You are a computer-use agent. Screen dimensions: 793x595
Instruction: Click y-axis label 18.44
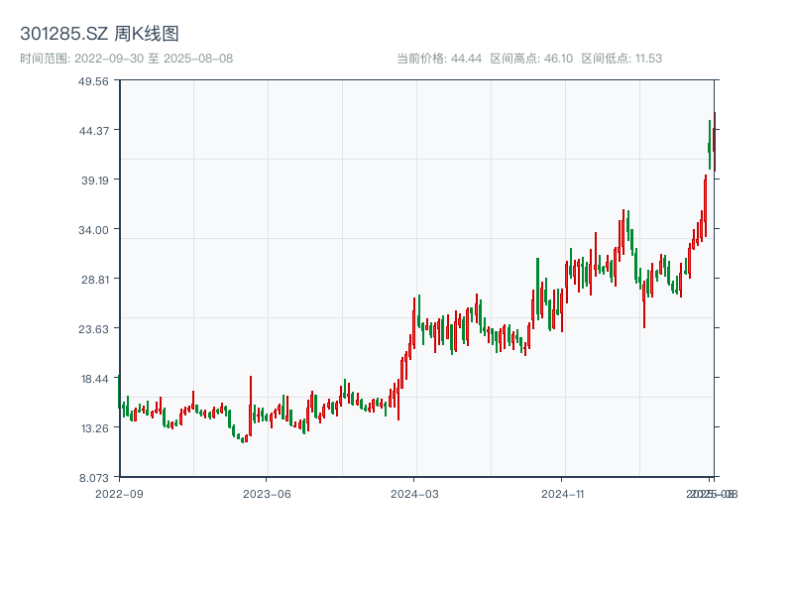pos(94,379)
